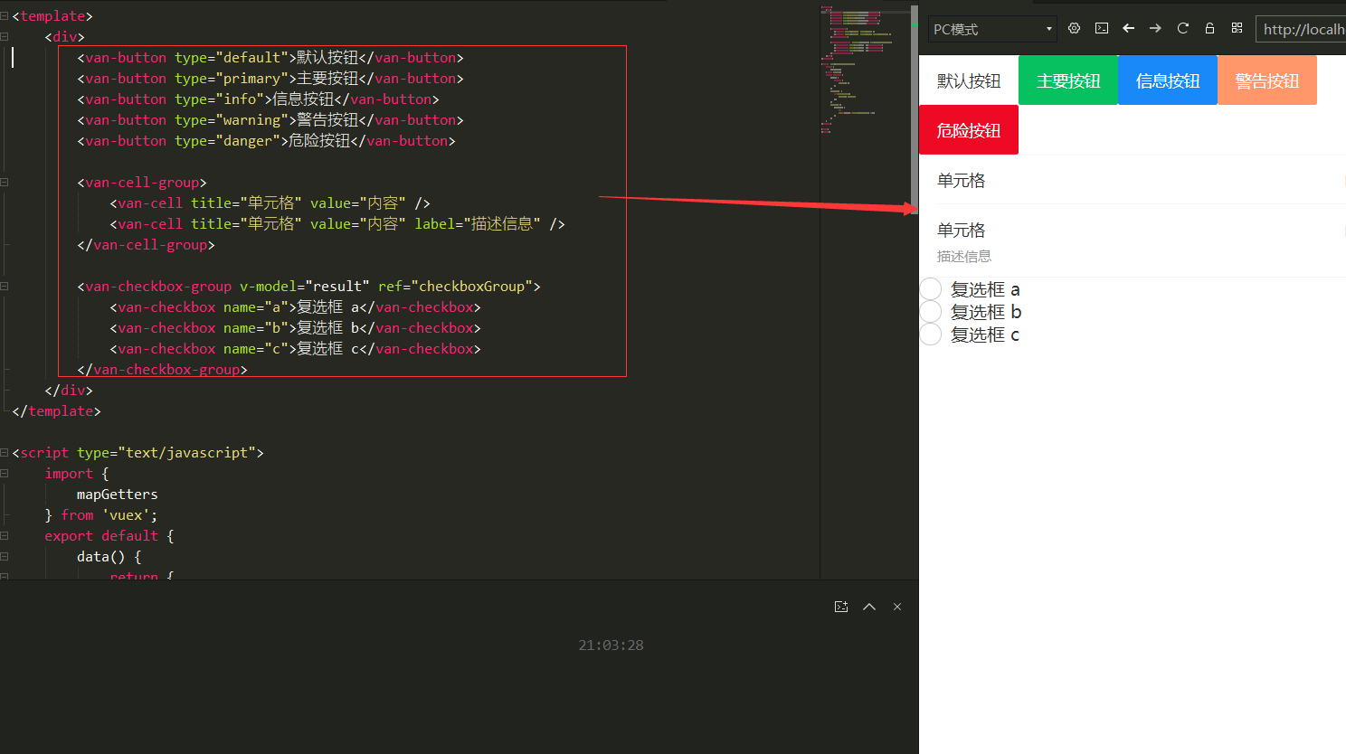This screenshot has width=1346, height=754.
Task: Click the localhost URL address field
Action: 1303,28
